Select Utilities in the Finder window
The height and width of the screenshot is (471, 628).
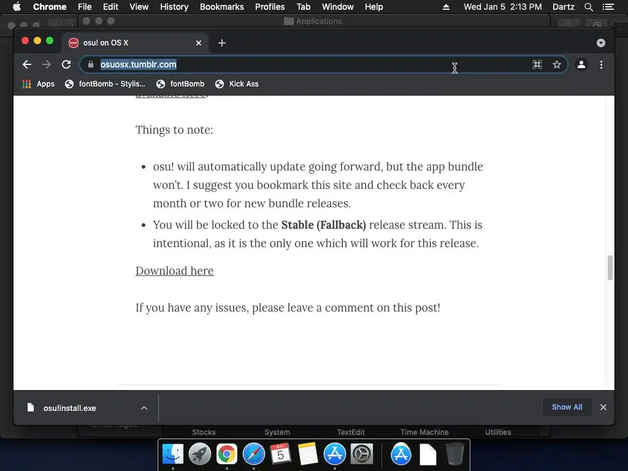pyautogui.click(x=498, y=432)
